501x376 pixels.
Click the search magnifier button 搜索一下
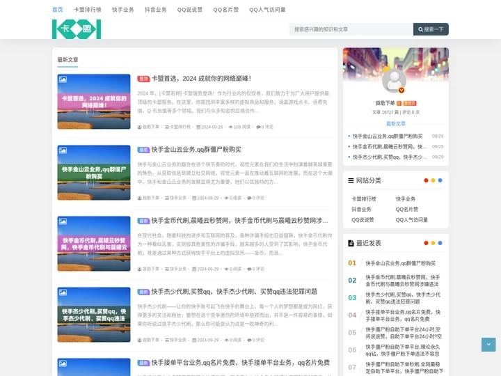[431, 29]
